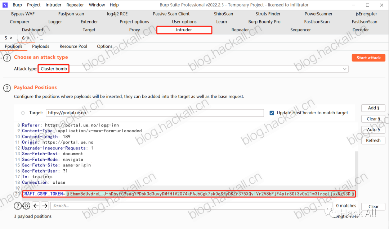The width and height of the screenshot is (389, 229).
Task: Switch to the PowerScanner tab
Action: [x=318, y=14]
